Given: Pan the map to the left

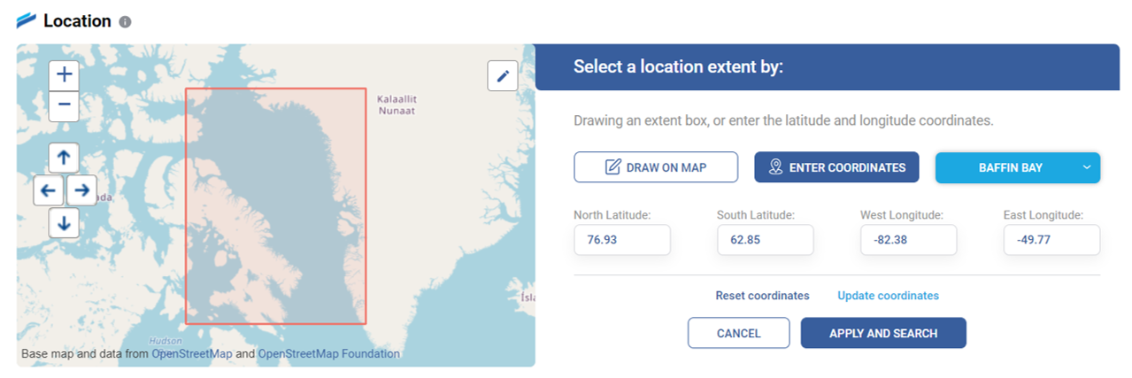Looking at the screenshot, I should tap(49, 189).
